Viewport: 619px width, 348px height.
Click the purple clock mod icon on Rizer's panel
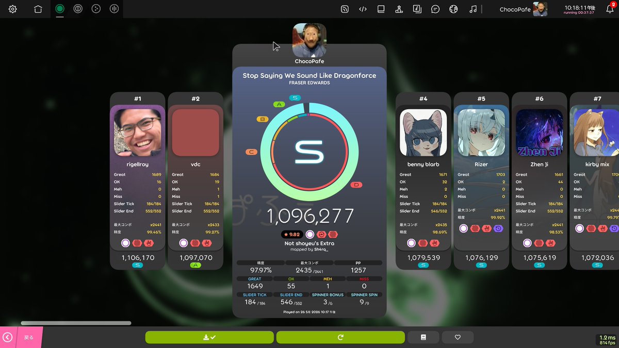click(x=499, y=228)
